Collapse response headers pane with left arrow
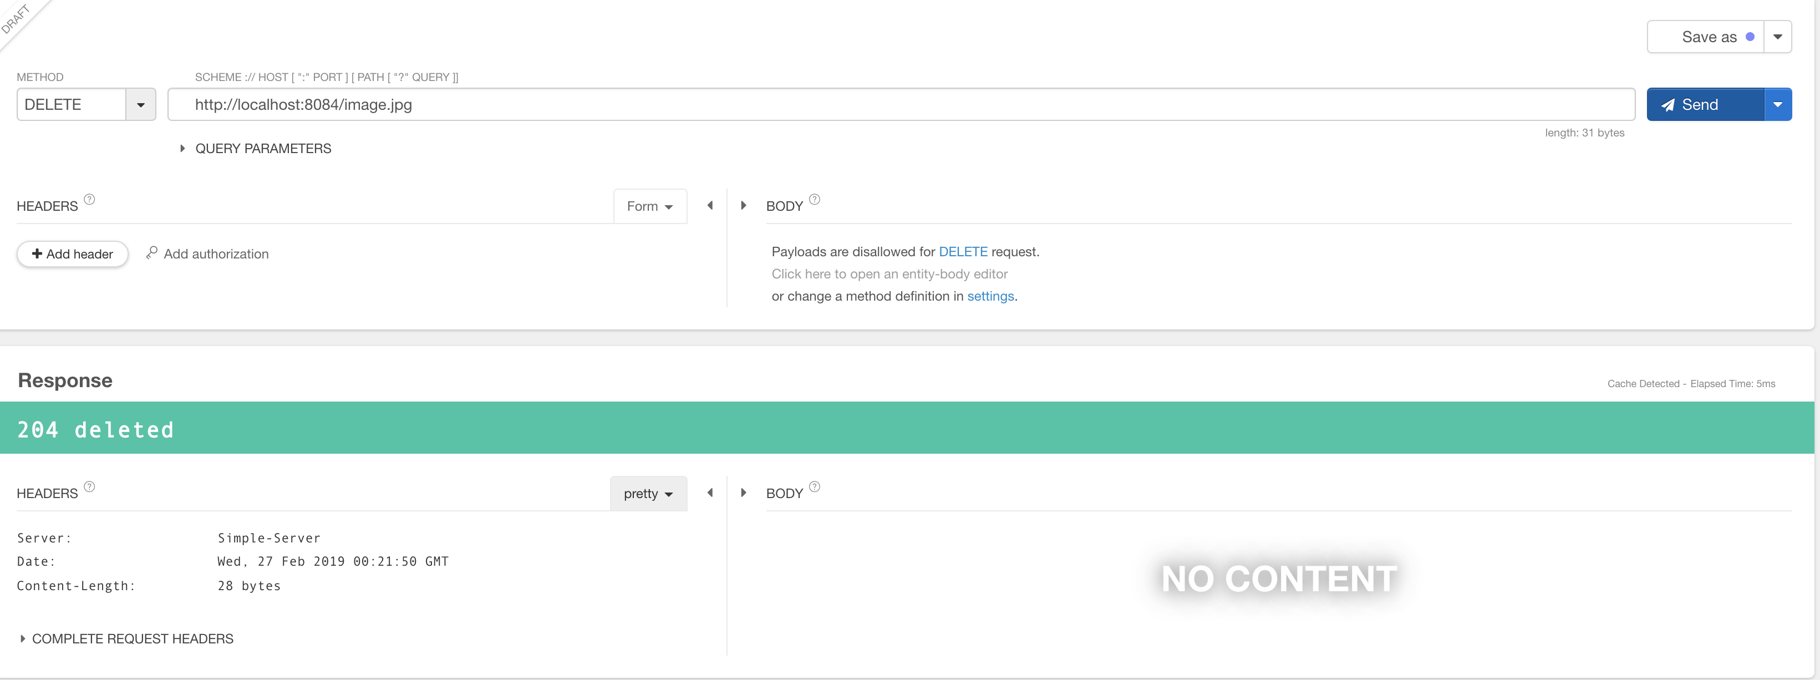 pos(710,493)
